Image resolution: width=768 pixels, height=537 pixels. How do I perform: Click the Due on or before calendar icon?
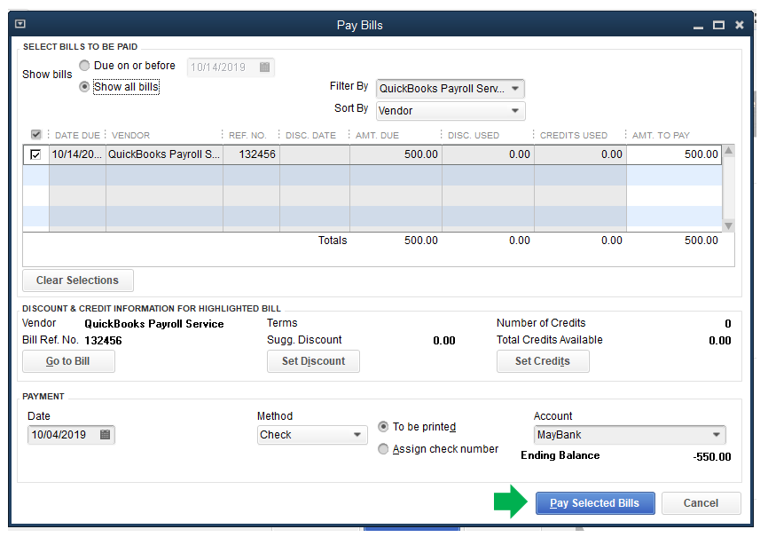coord(264,67)
